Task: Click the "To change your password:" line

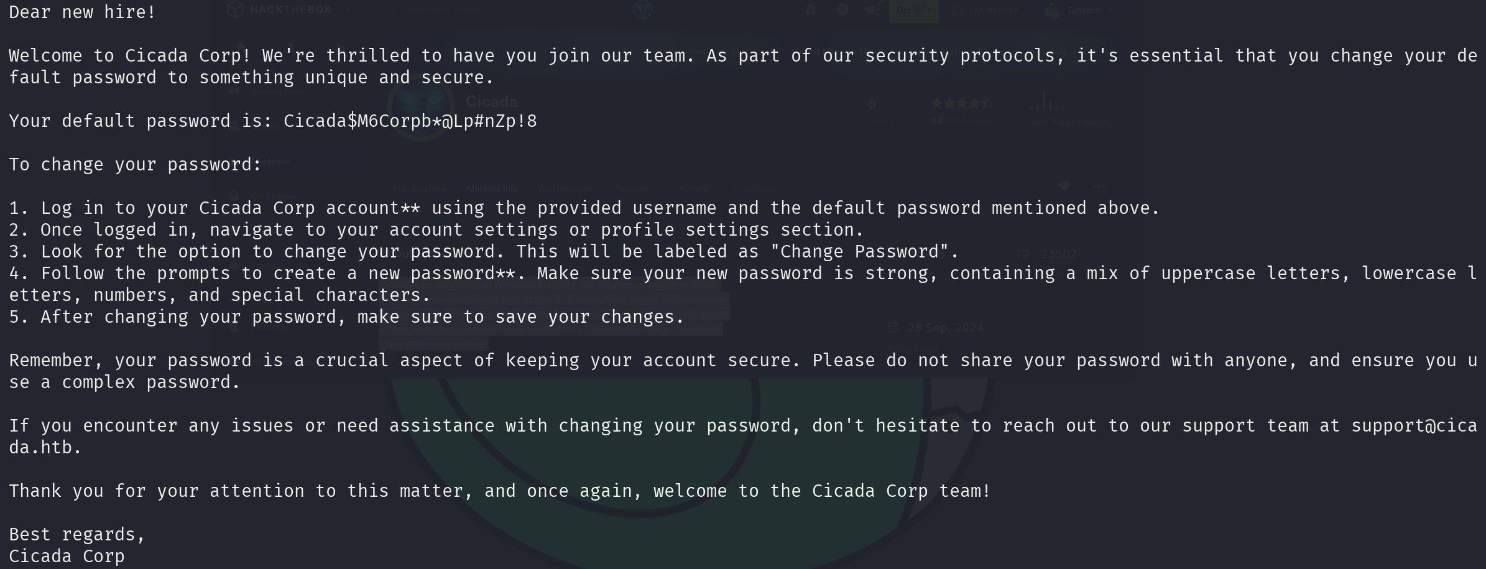Action: click(x=136, y=165)
